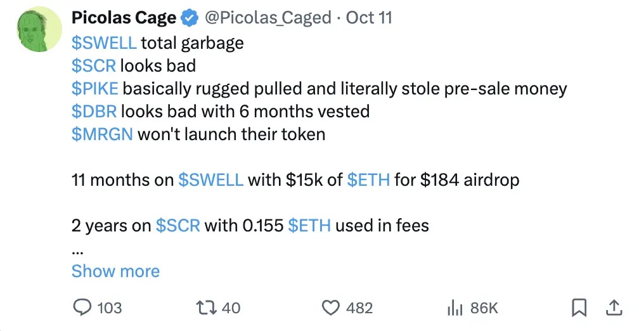Click the $DBR cashtag

(94, 112)
